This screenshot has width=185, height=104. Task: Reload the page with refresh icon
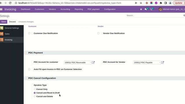(10, 3)
